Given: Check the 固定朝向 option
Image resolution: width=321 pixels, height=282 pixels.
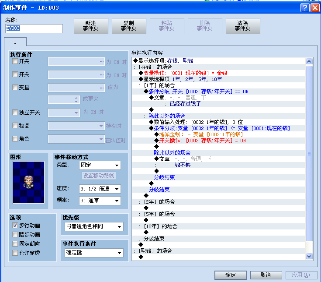Looking at the screenshot, I should pyautogui.click(x=15, y=243).
